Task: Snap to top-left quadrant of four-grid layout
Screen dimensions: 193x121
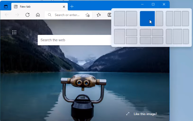Action: (146, 32)
